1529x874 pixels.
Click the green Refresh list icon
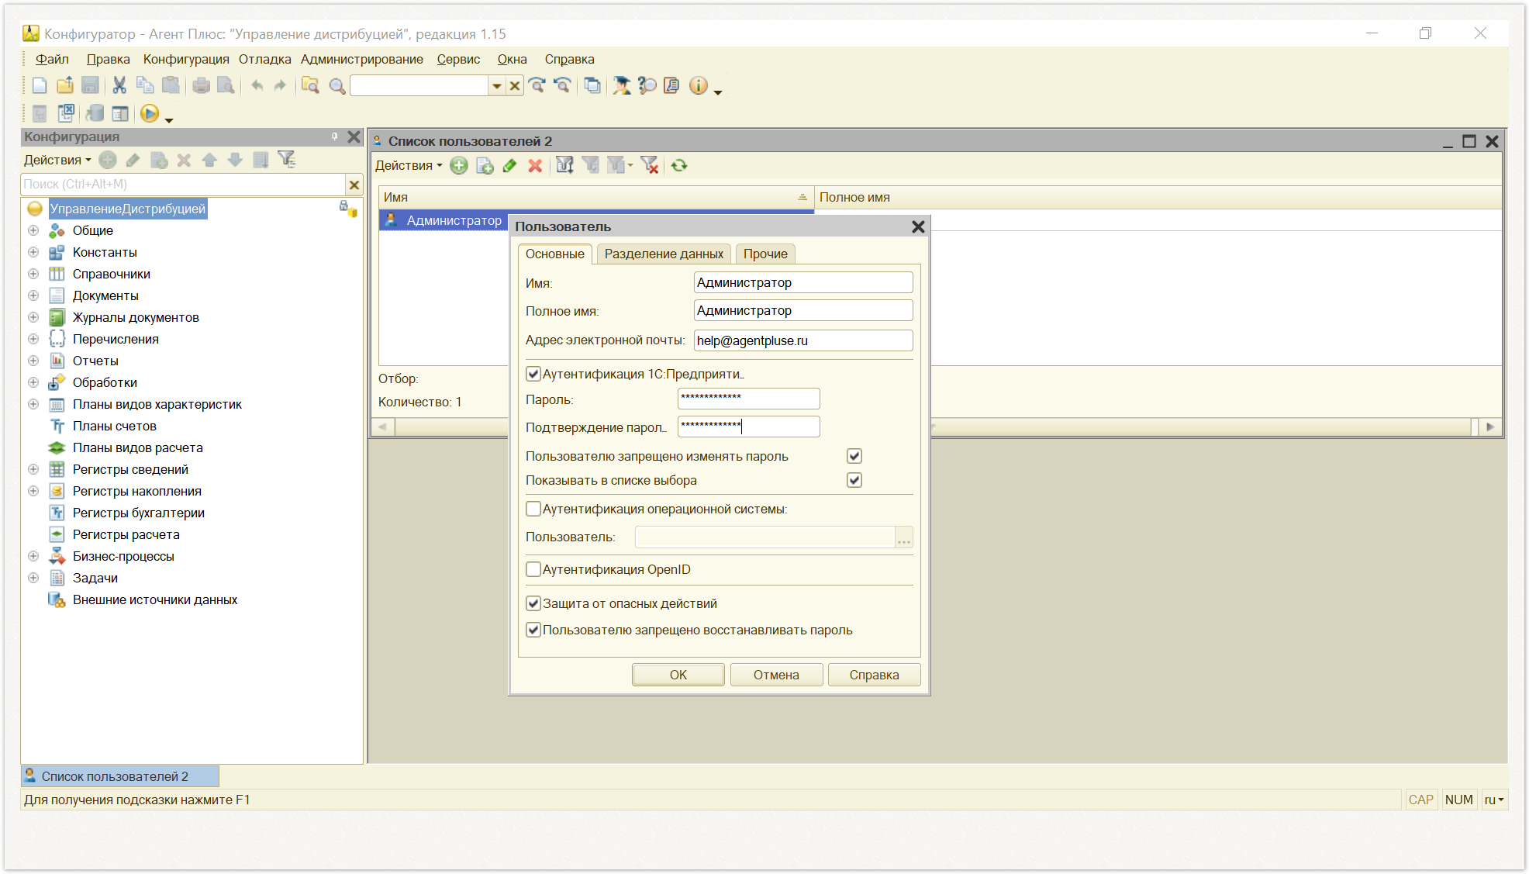click(x=679, y=166)
